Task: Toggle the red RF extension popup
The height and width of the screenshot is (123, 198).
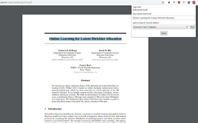Action: (x=194, y=2)
